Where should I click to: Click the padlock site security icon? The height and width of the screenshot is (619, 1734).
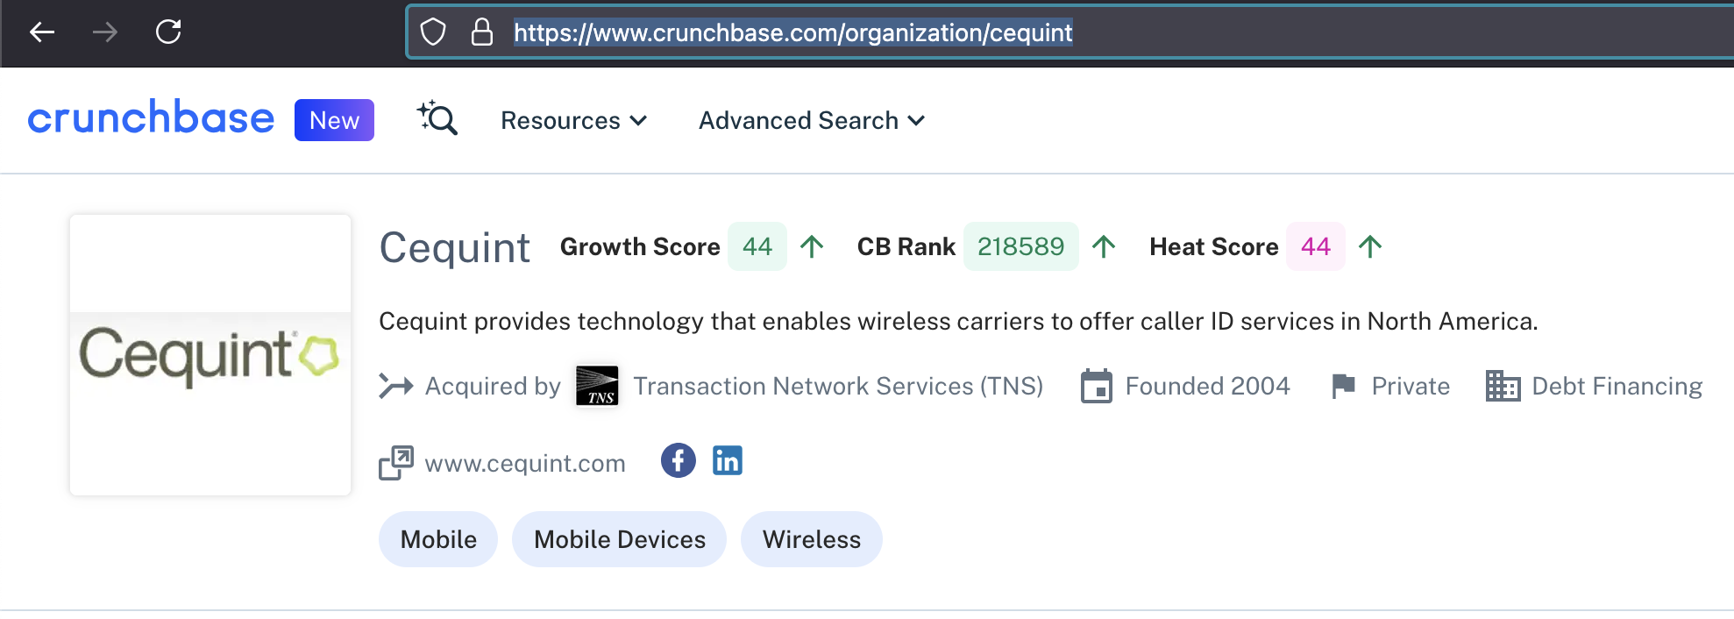(482, 32)
